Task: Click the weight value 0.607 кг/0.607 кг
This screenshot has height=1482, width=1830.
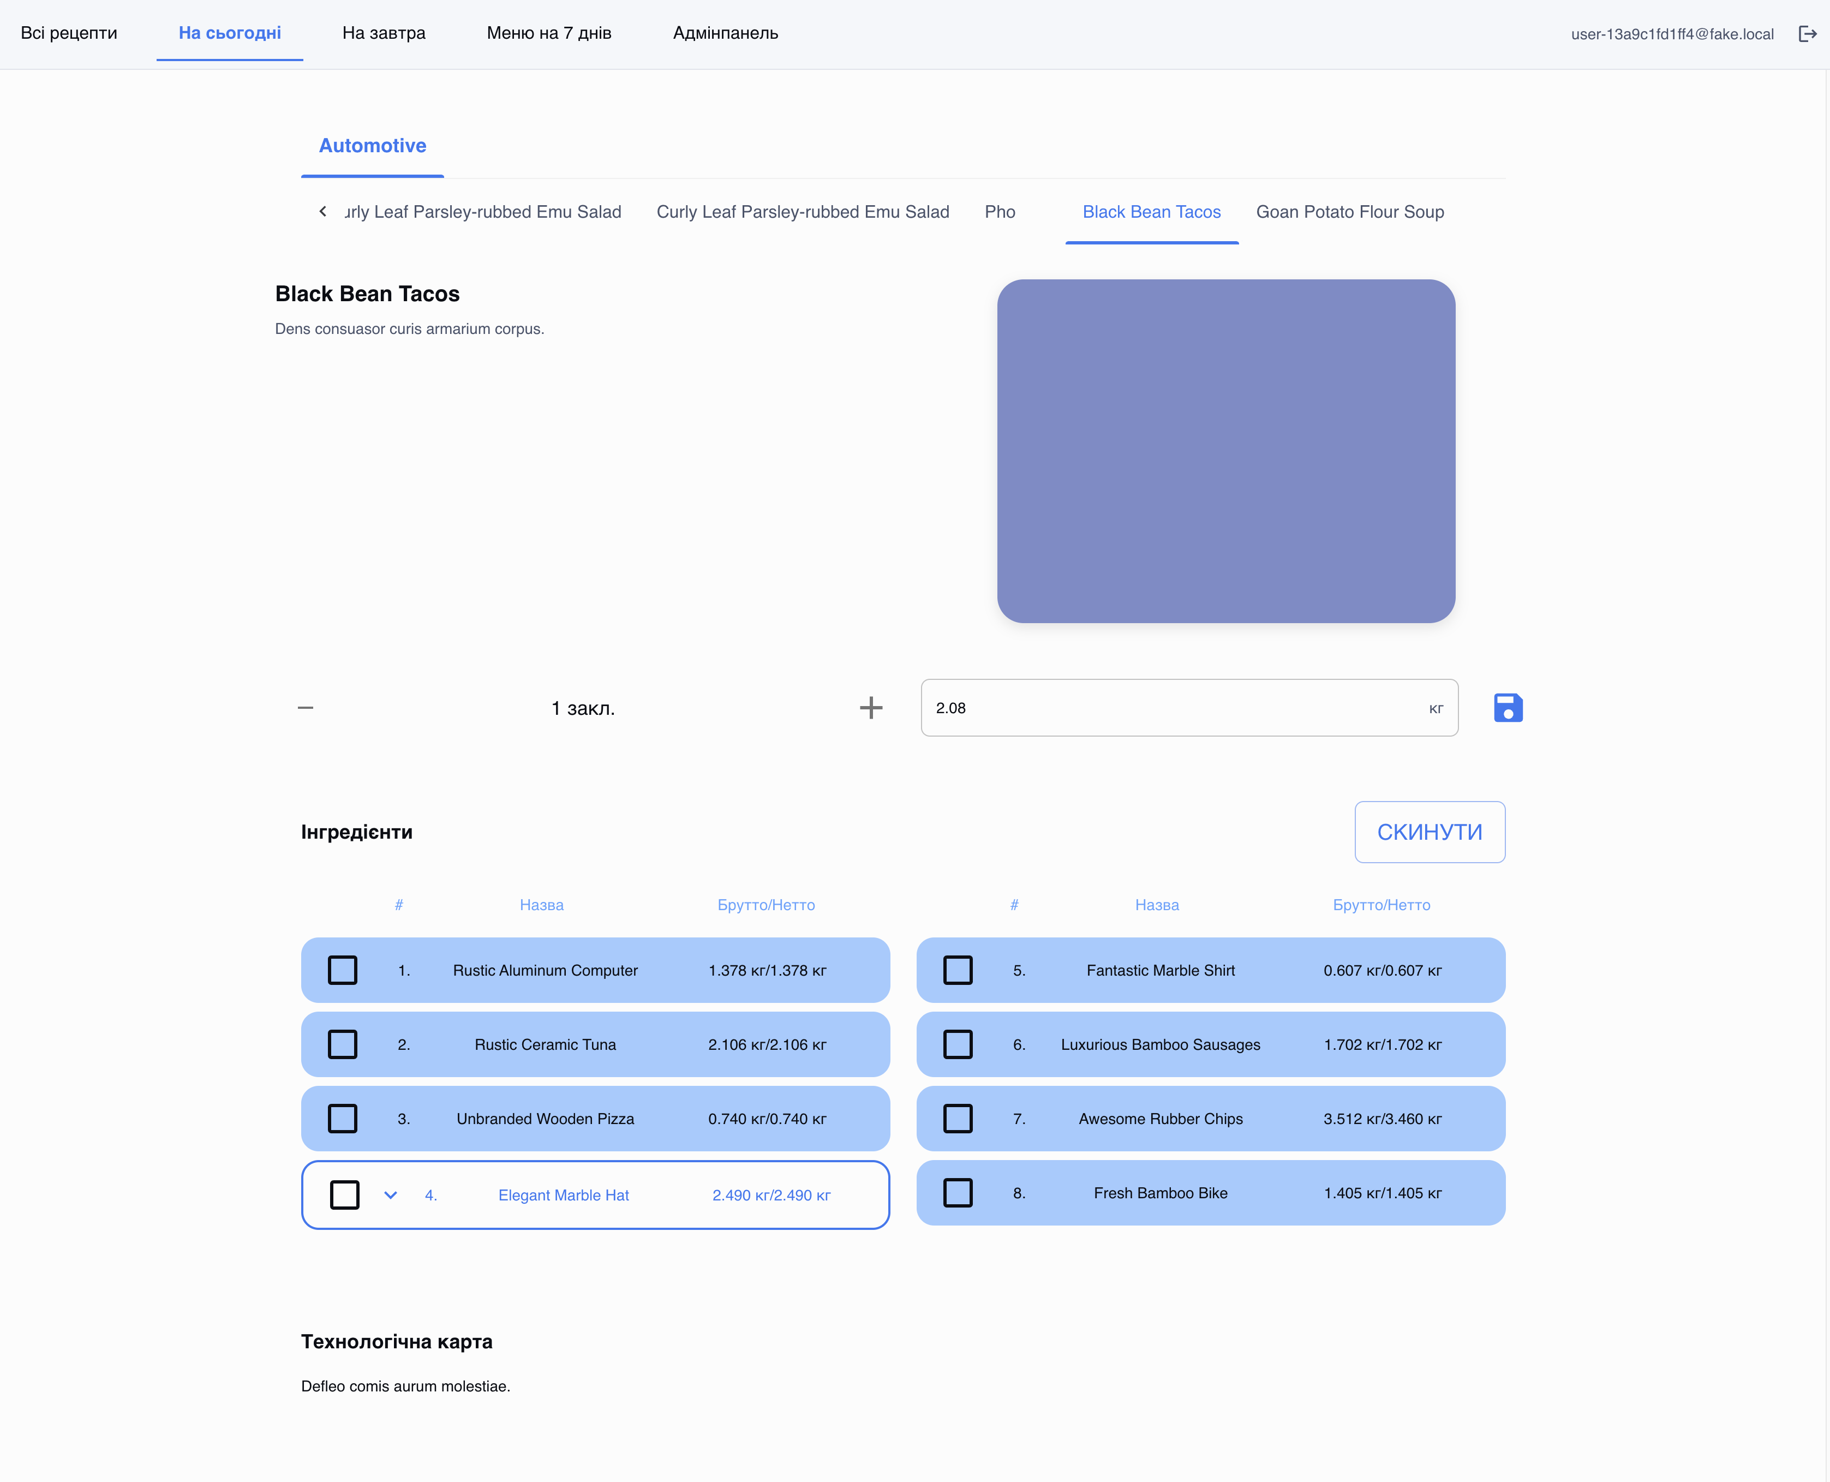Action: (1382, 971)
